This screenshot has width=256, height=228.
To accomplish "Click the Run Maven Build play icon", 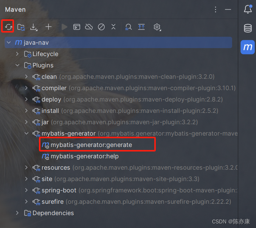I will pyautogui.click(x=64, y=27).
